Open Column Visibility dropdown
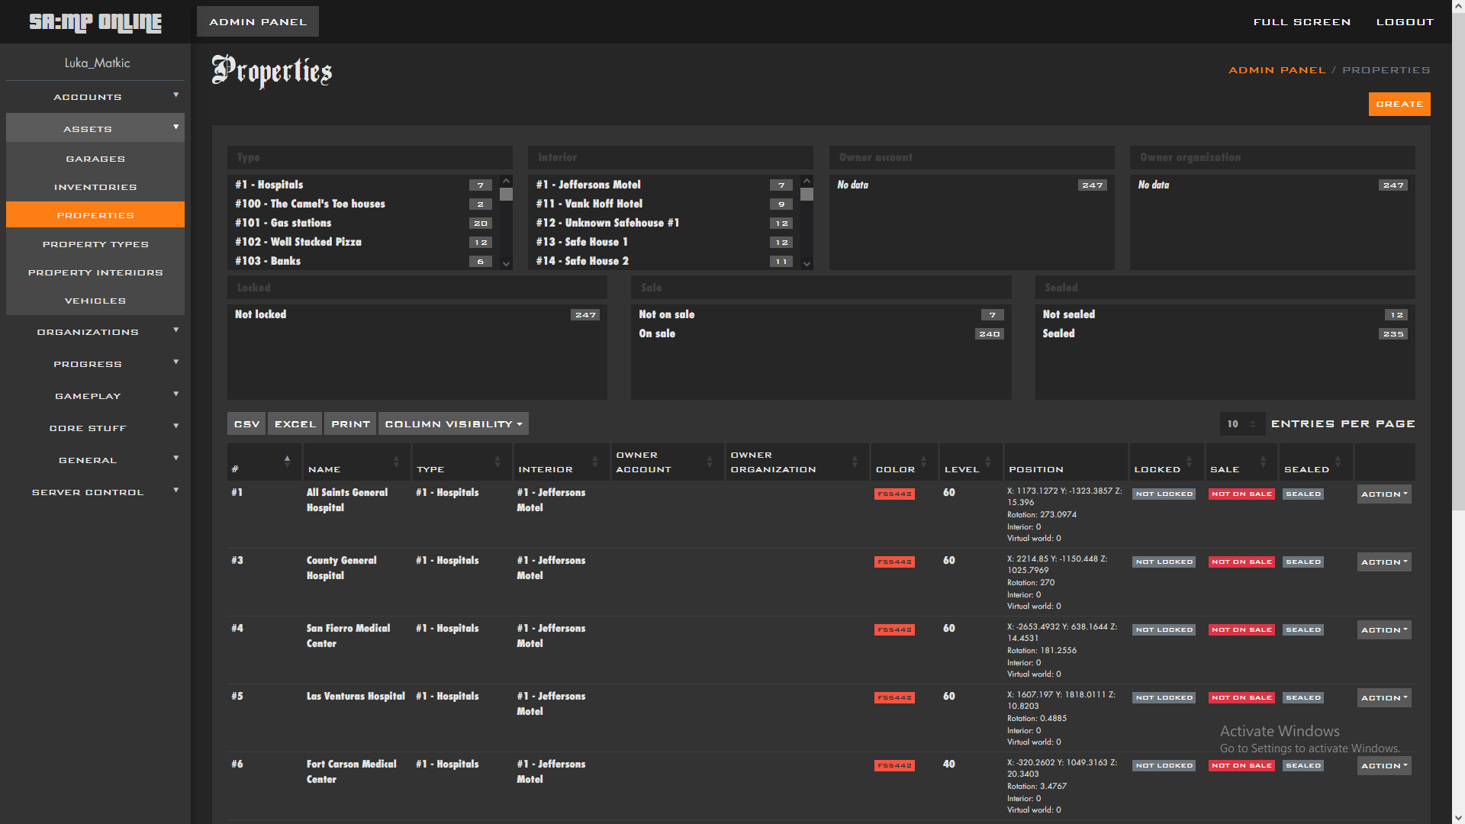This screenshot has width=1465, height=824. coord(453,424)
